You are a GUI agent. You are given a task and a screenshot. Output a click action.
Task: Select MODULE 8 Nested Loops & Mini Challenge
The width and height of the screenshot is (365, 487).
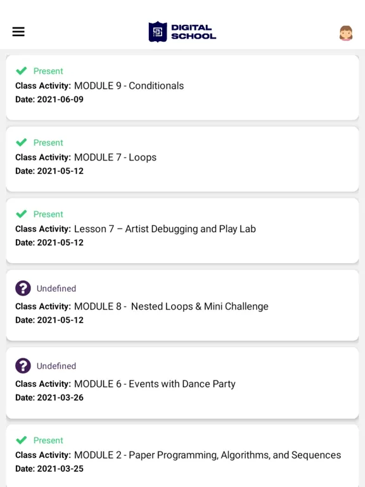(x=171, y=306)
